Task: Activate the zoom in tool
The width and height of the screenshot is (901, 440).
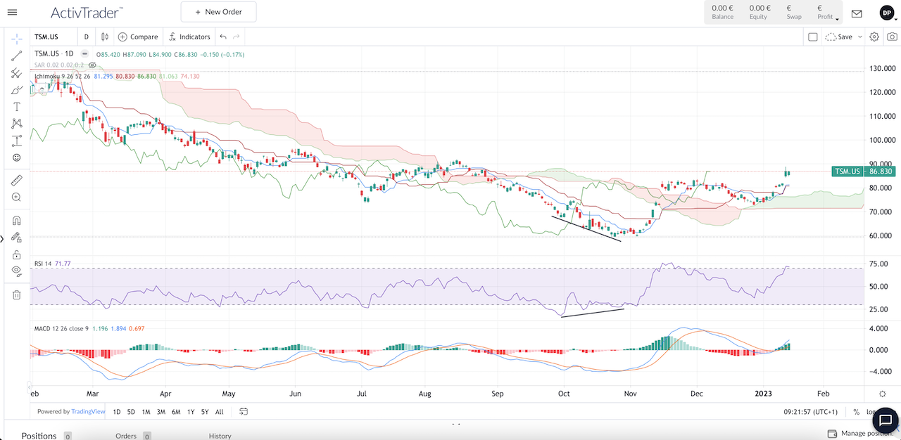Action: pyautogui.click(x=17, y=198)
